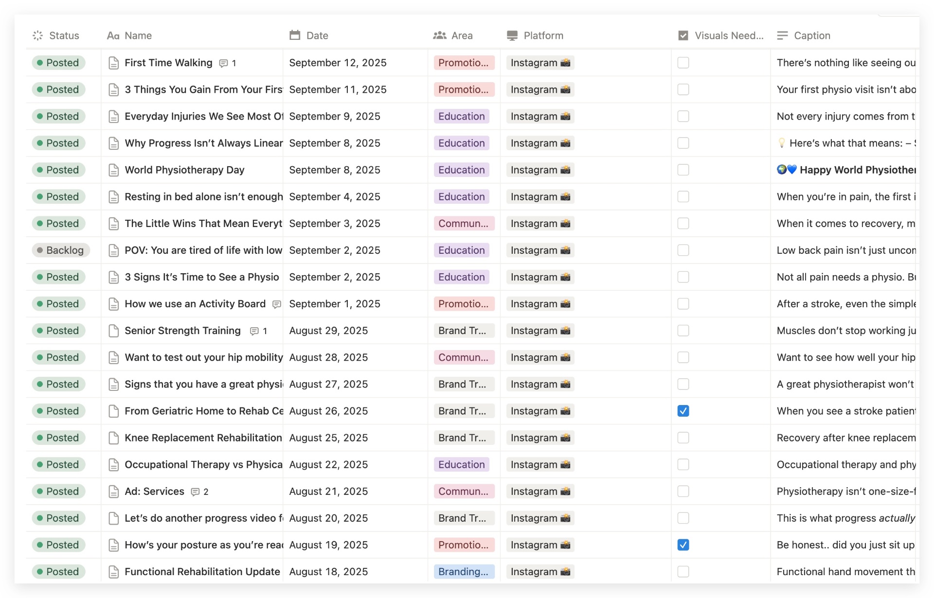Click the Visuals Needed header checkbox icon
Screen dimensions: 934x598
click(683, 35)
